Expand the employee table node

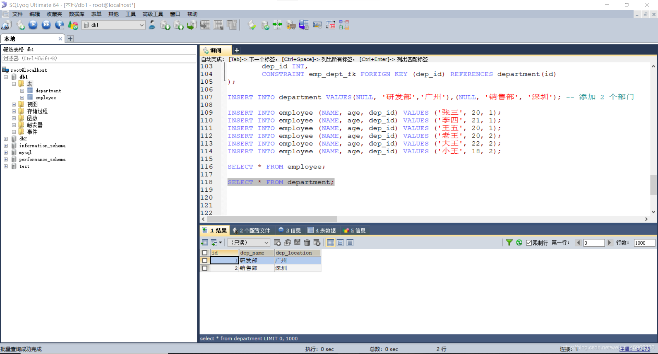tap(22, 97)
